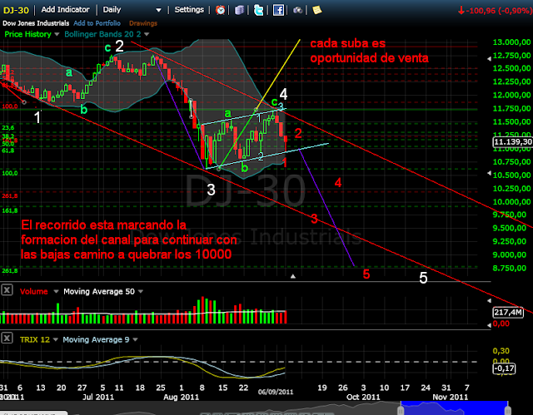The width and height of the screenshot is (533, 415).
Task: Click the TRIX value tag -0,17
Action: click(504, 368)
